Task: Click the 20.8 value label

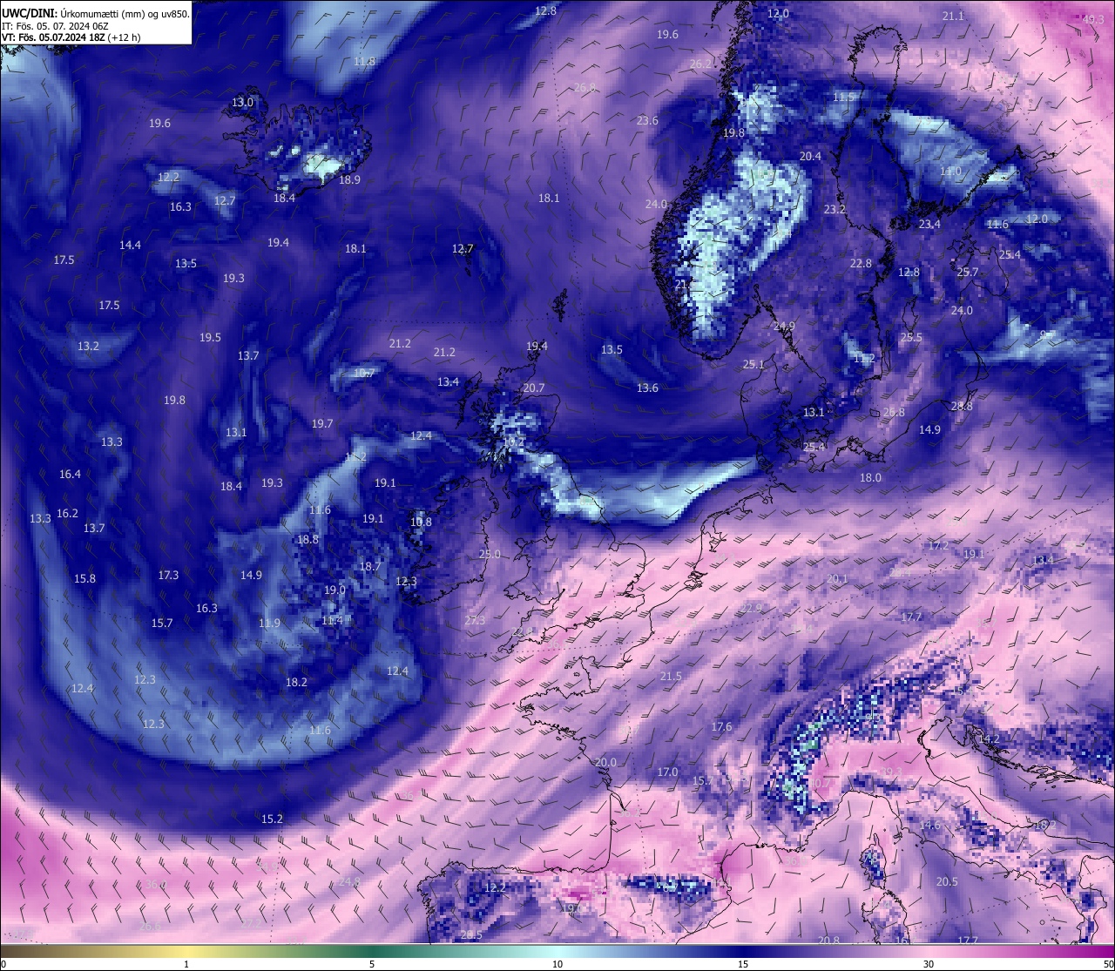Action: pyautogui.click(x=829, y=941)
